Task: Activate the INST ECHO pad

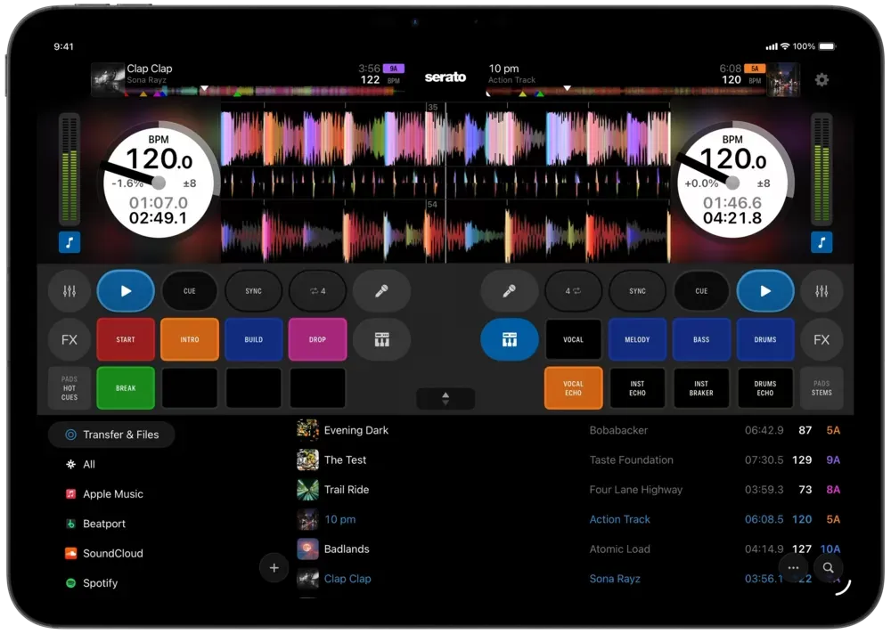Action: pyautogui.click(x=637, y=388)
